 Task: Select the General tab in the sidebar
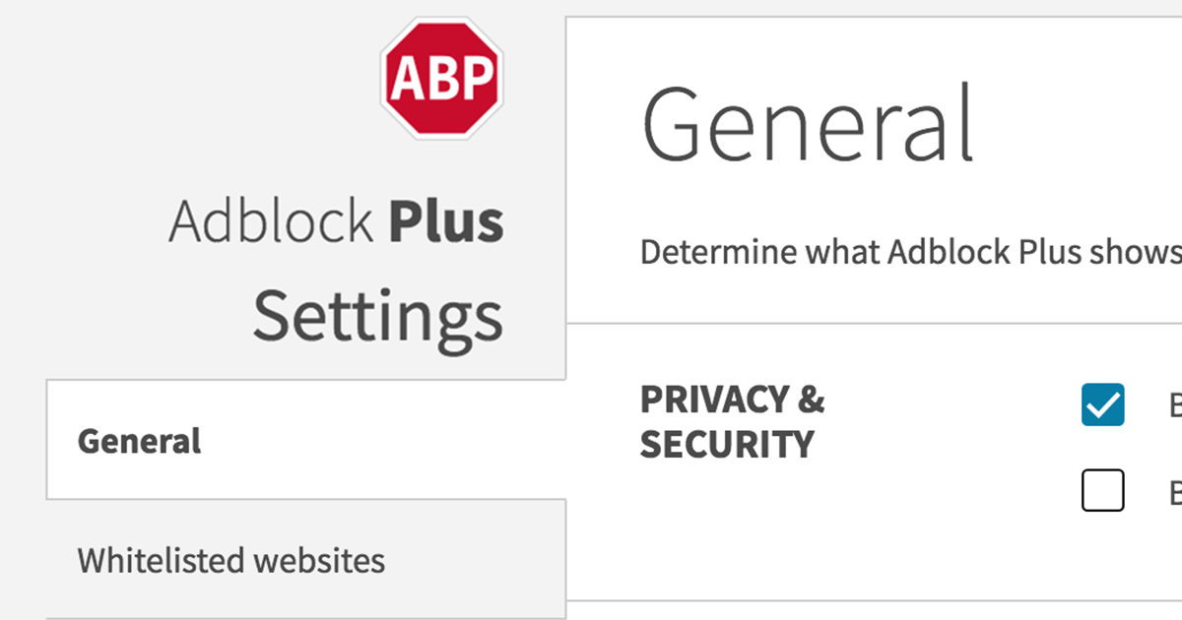138,442
